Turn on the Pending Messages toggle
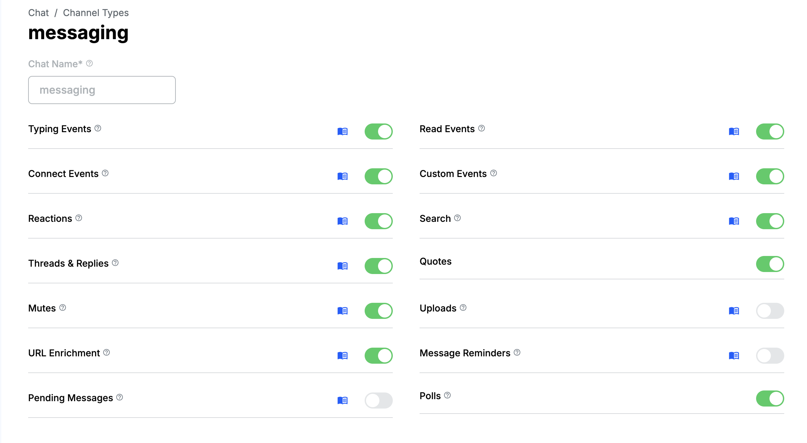The width and height of the screenshot is (807, 443). pyautogui.click(x=378, y=401)
